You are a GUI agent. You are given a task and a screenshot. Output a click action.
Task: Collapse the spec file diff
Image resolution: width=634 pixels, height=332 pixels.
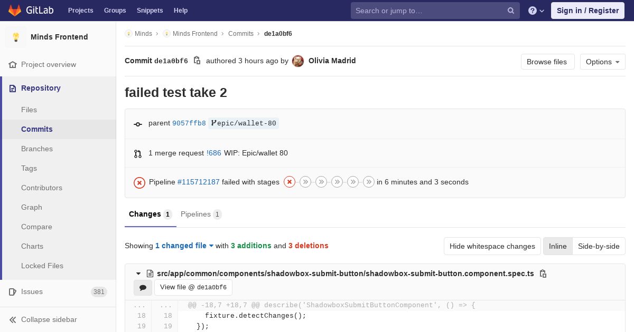[x=138, y=274]
